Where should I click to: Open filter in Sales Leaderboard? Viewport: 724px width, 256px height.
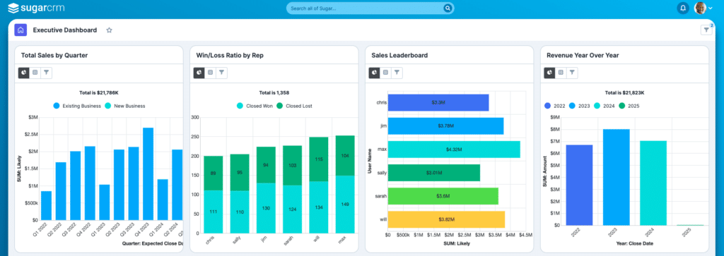[397, 73]
